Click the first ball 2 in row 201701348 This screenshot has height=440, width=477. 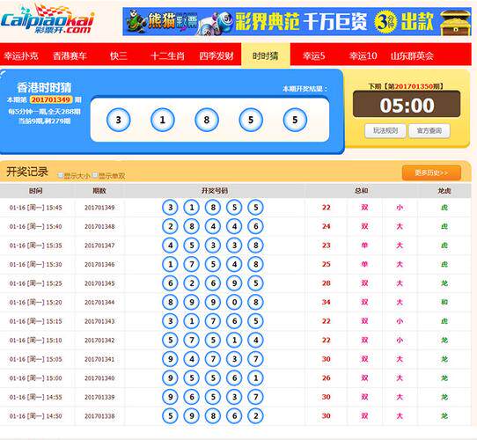(x=170, y=226)
